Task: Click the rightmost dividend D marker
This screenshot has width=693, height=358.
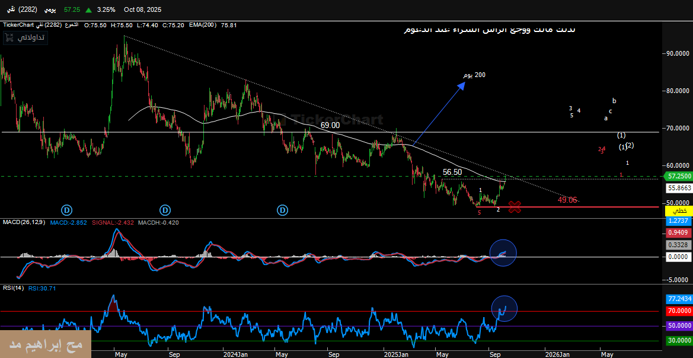Action: pyautogui.click(x=283, y=210)
